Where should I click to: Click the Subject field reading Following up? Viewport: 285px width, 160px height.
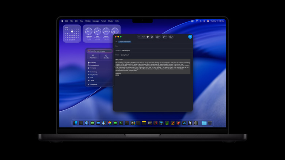pos(153,50)
